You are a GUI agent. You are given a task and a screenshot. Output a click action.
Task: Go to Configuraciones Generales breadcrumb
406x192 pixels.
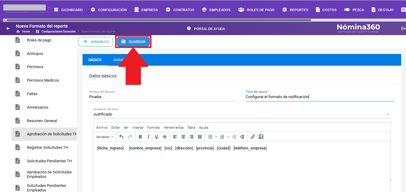click(x=56, y=31)
